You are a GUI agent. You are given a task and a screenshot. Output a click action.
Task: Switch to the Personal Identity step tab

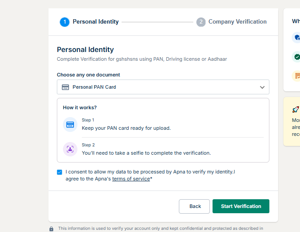(x=95, y=22)
